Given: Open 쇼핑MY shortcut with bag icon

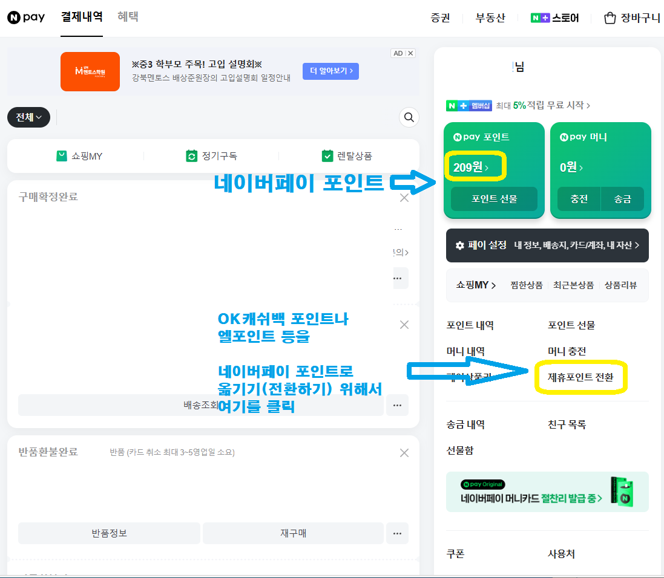Looking at the screenshot, I should (80, 156).
